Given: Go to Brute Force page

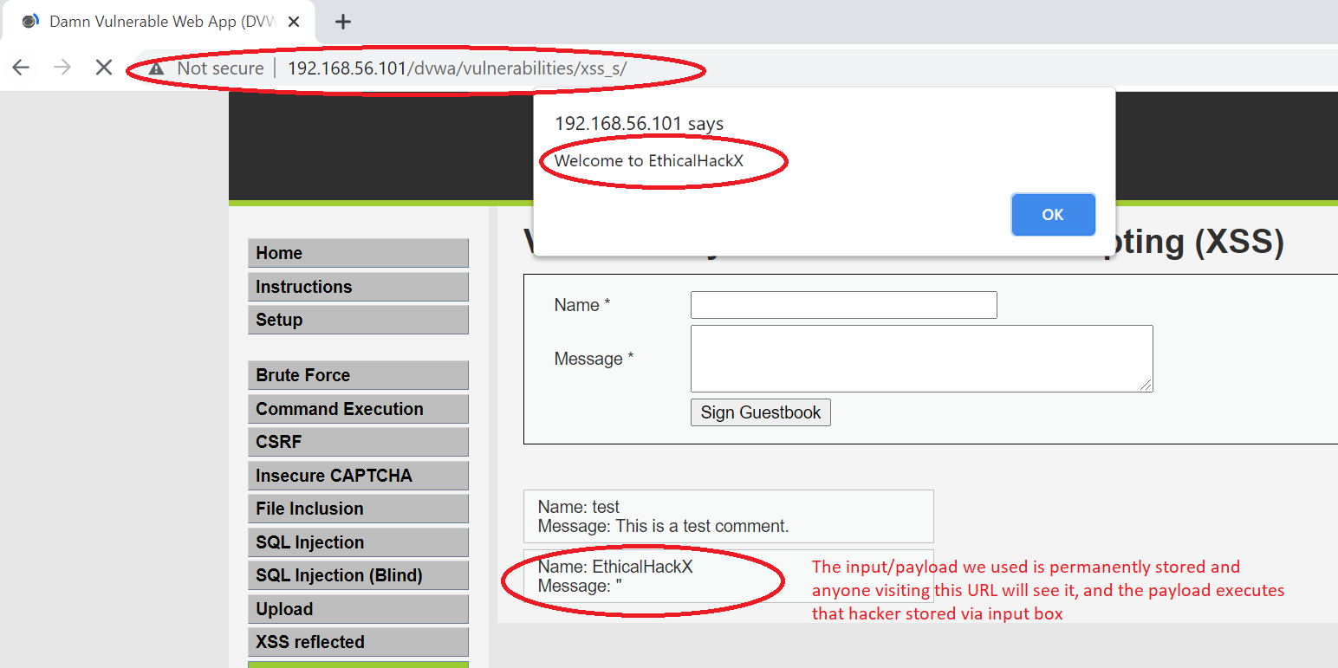Looking at the screenshot, I should click(358, 375).
